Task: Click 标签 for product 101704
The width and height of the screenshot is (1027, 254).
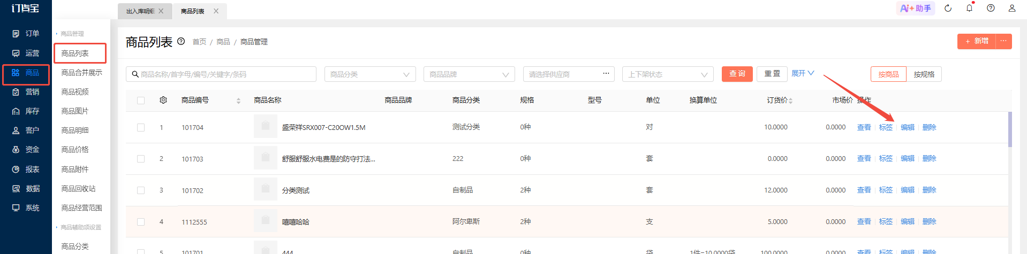Action: click(886, 127)
